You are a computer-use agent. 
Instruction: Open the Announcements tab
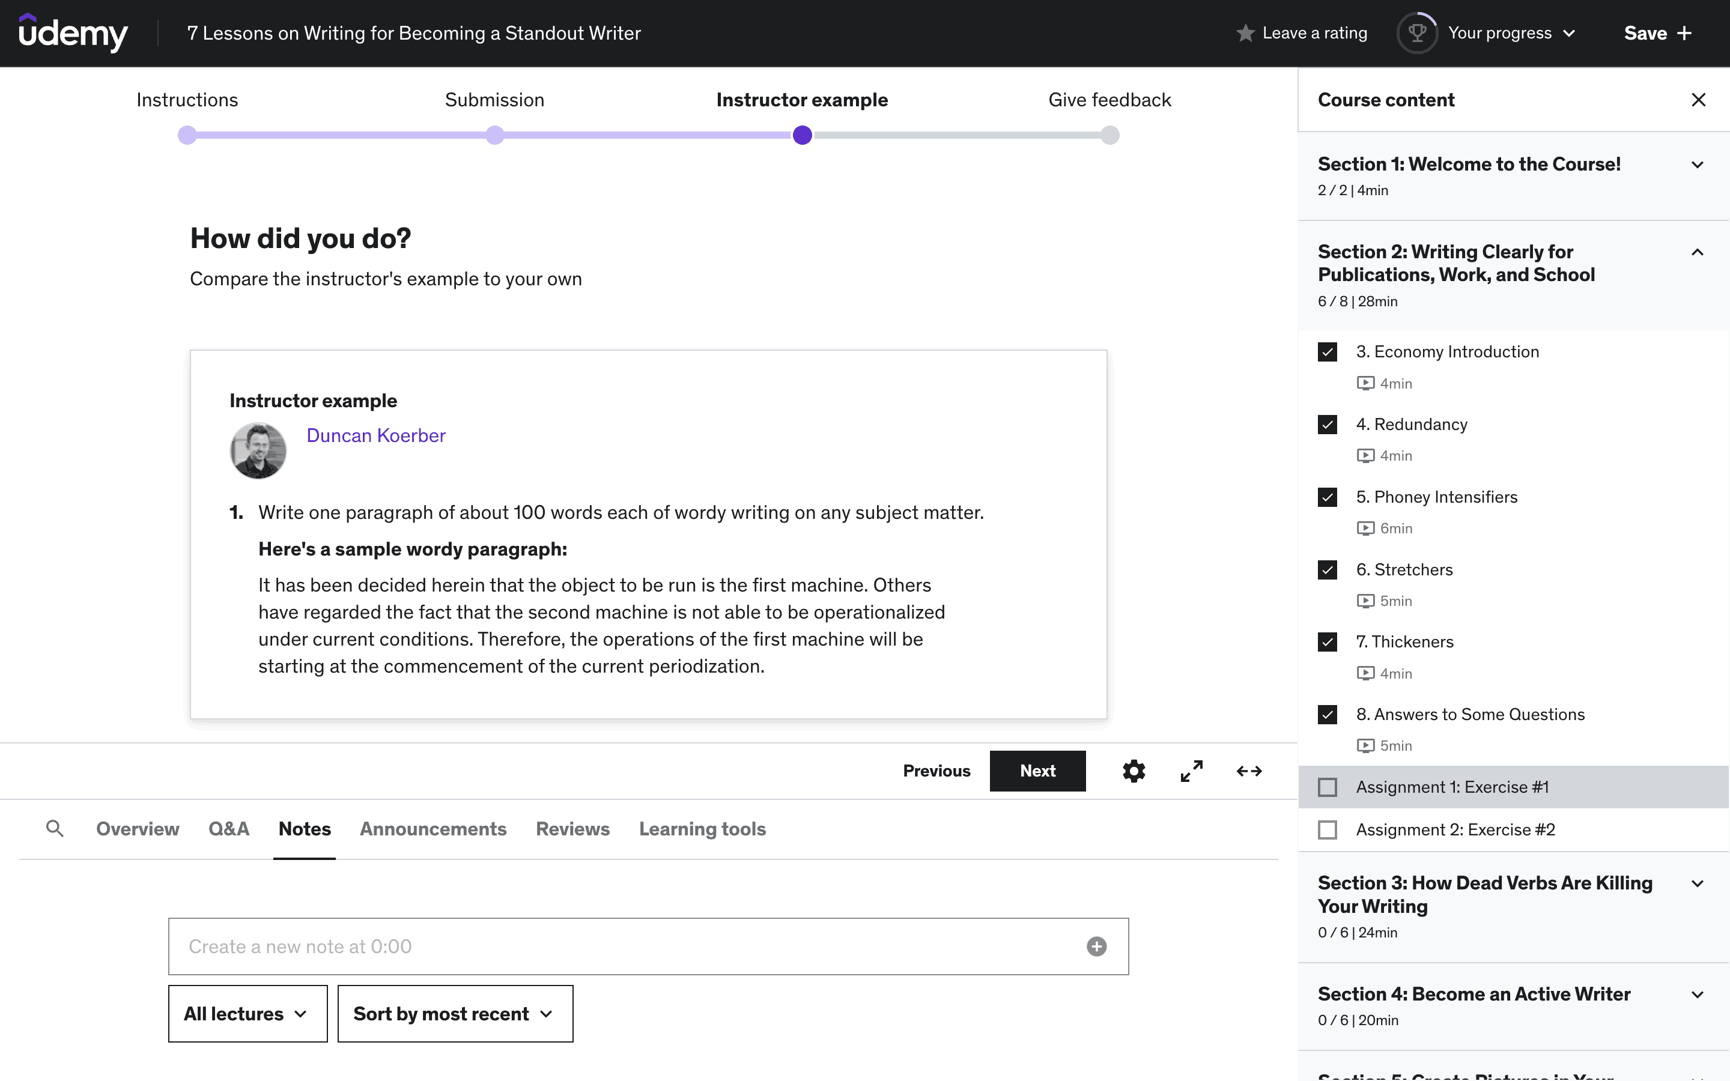tap(432, 829)
